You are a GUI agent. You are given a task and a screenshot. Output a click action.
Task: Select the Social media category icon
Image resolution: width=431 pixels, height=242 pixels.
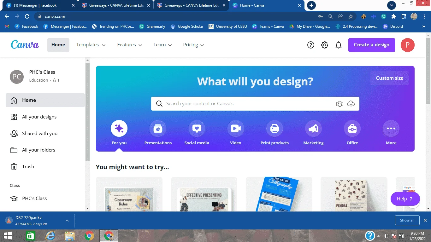click(x=197, y=129)
